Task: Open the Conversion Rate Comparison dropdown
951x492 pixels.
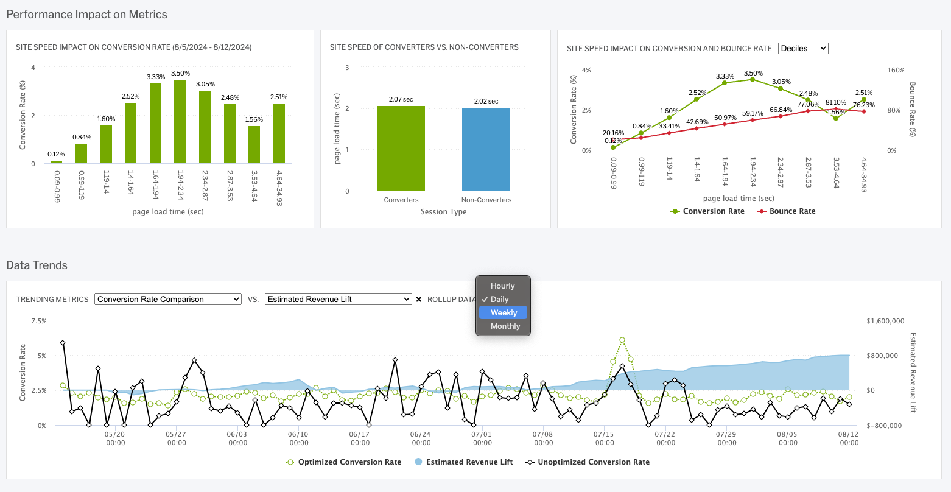Action: 167,299
